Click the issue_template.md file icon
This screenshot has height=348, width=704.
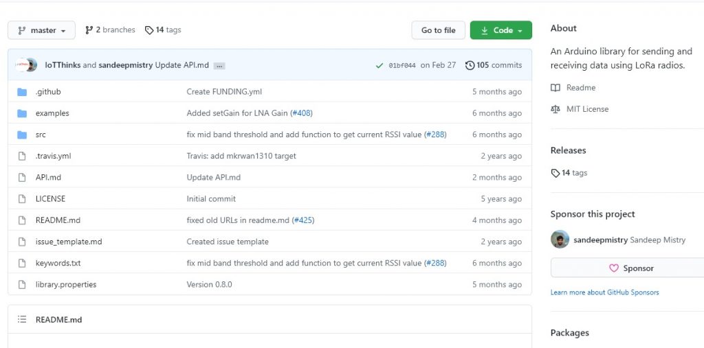(21, 242)
